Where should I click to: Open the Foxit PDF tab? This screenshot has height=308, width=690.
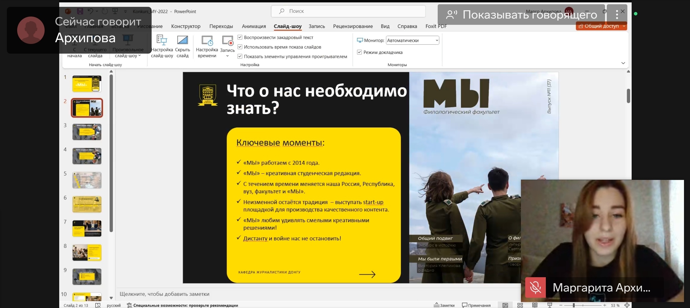click(436, 26)
